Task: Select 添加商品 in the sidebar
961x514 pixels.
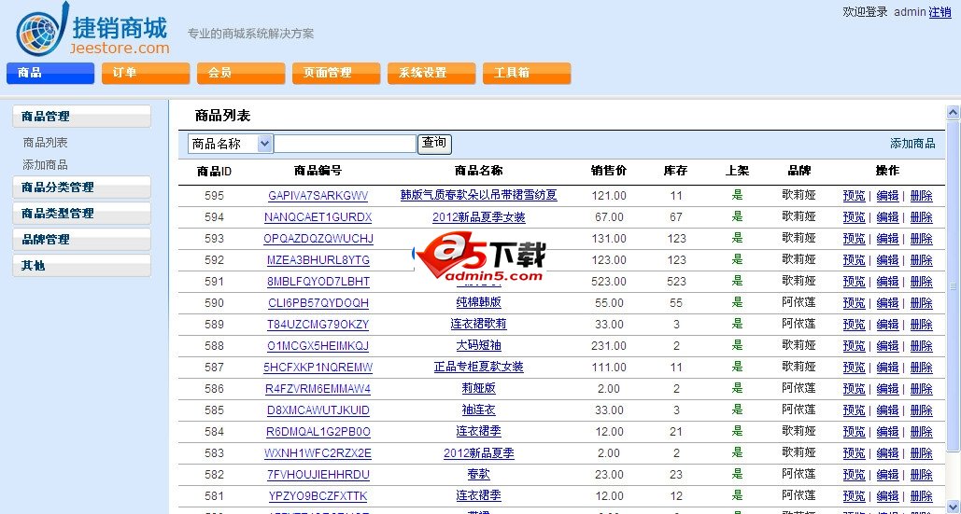Action: point(46,164)
